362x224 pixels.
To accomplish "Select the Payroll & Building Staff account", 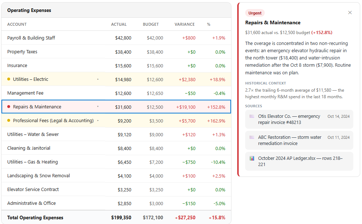I will 31,38.
